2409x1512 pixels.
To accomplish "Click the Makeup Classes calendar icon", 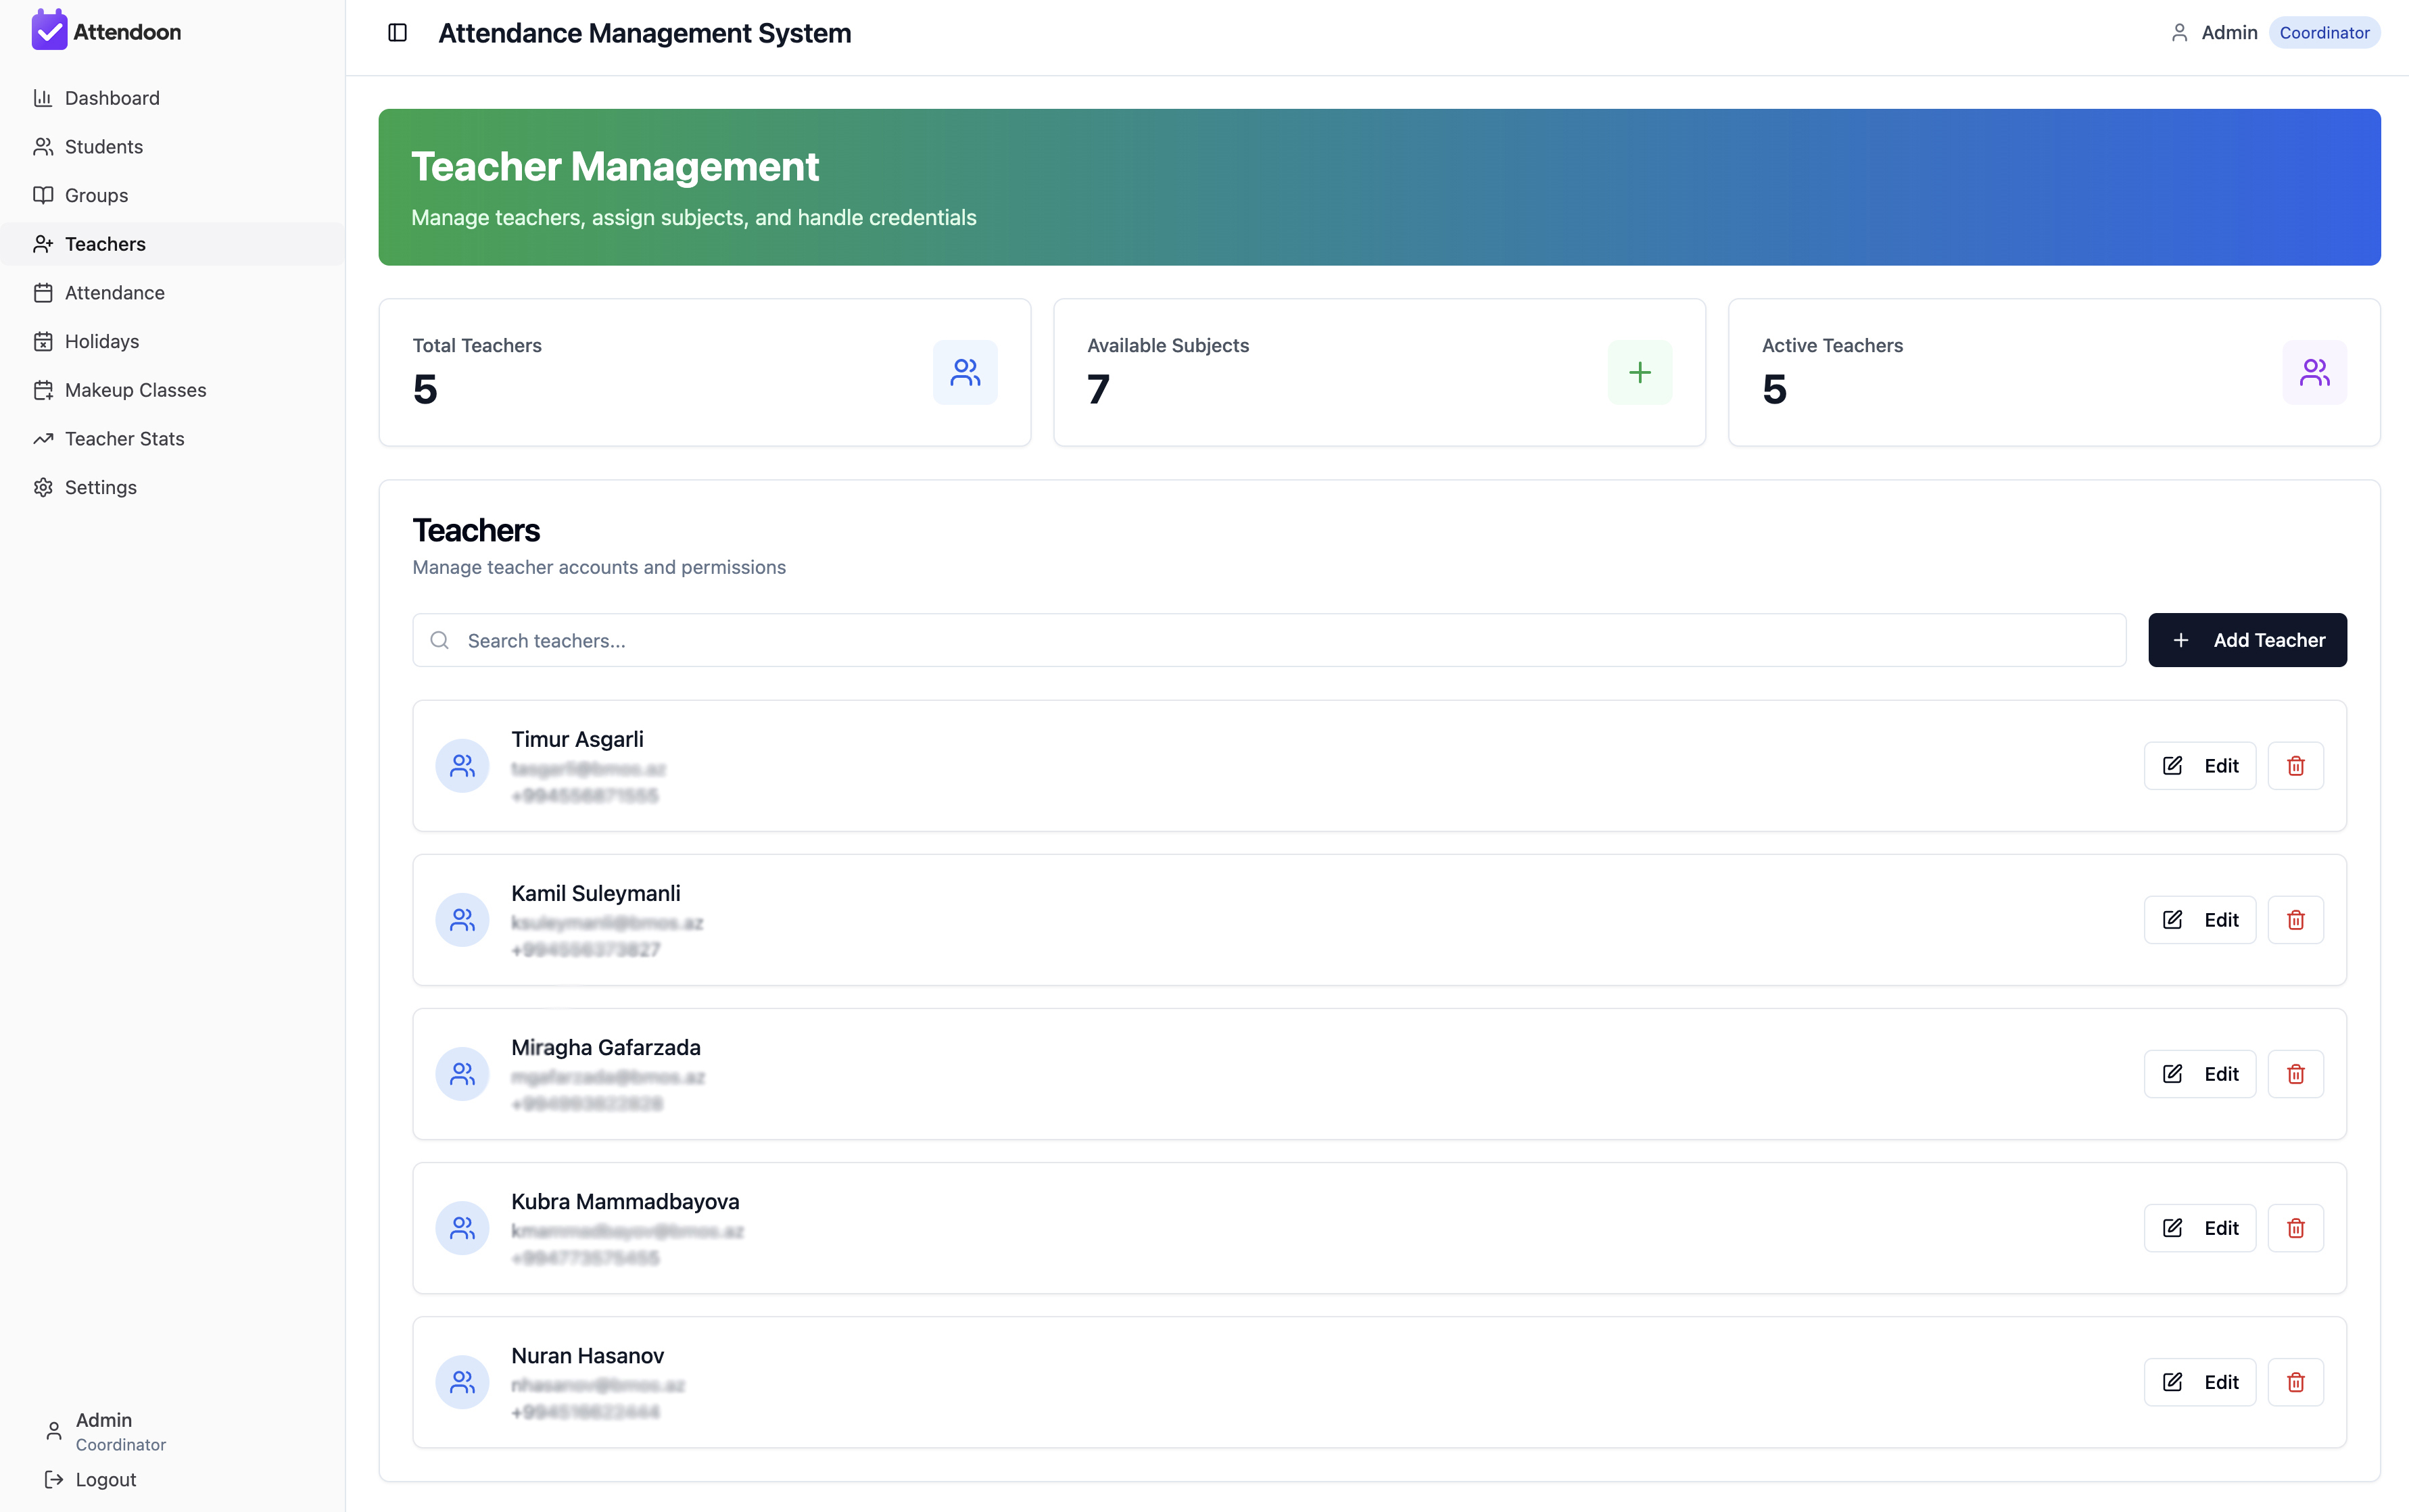I will tap(43, 389).
